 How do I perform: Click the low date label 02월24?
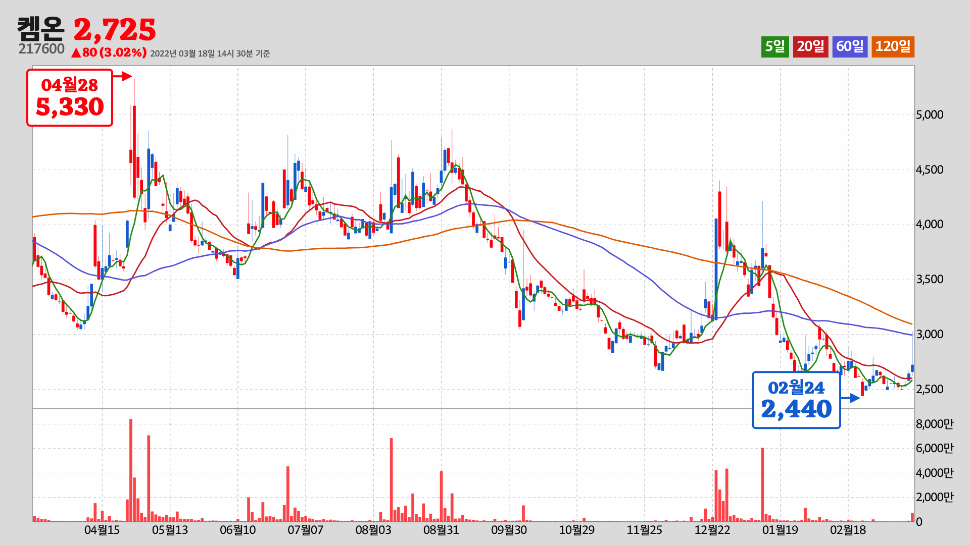796,388
